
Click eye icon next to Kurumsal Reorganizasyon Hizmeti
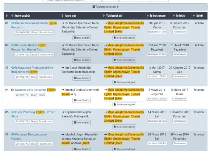13,134
